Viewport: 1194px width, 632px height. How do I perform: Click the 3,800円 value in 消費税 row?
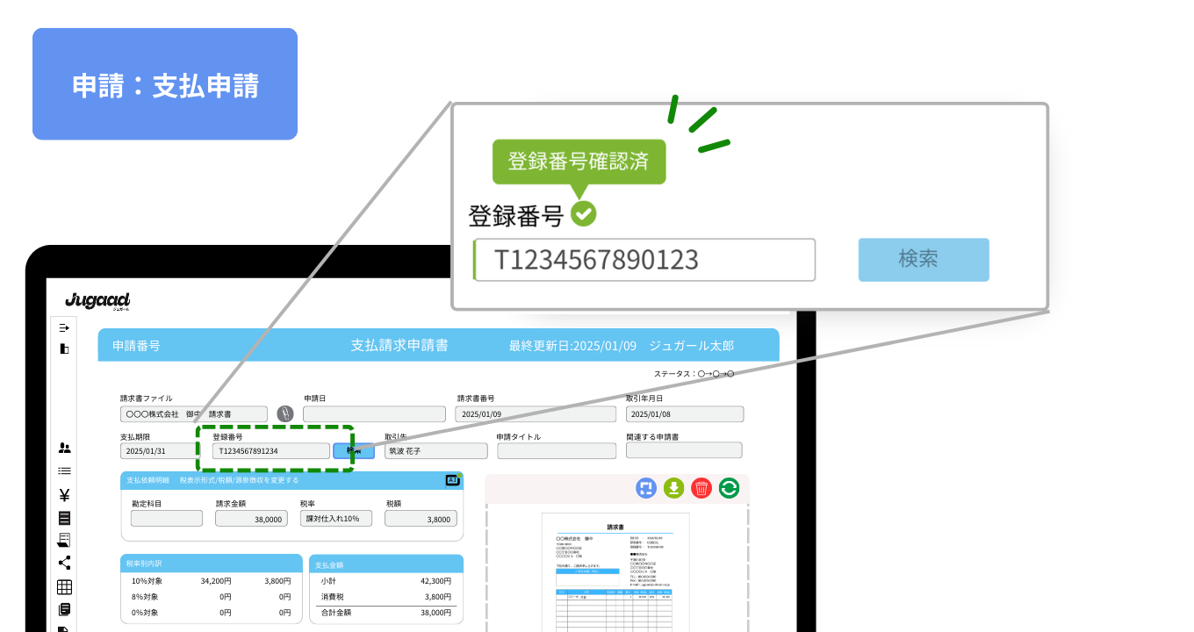439,597
